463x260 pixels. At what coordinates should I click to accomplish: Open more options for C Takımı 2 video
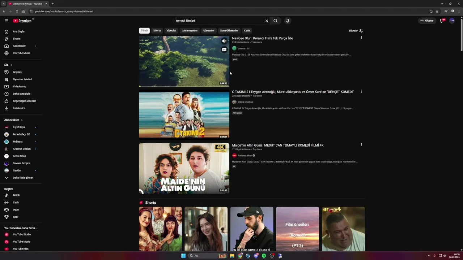361,91
